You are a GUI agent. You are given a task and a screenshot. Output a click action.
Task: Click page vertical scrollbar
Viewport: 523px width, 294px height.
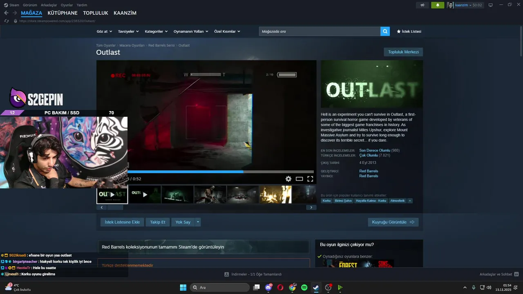tap(521, 42)
